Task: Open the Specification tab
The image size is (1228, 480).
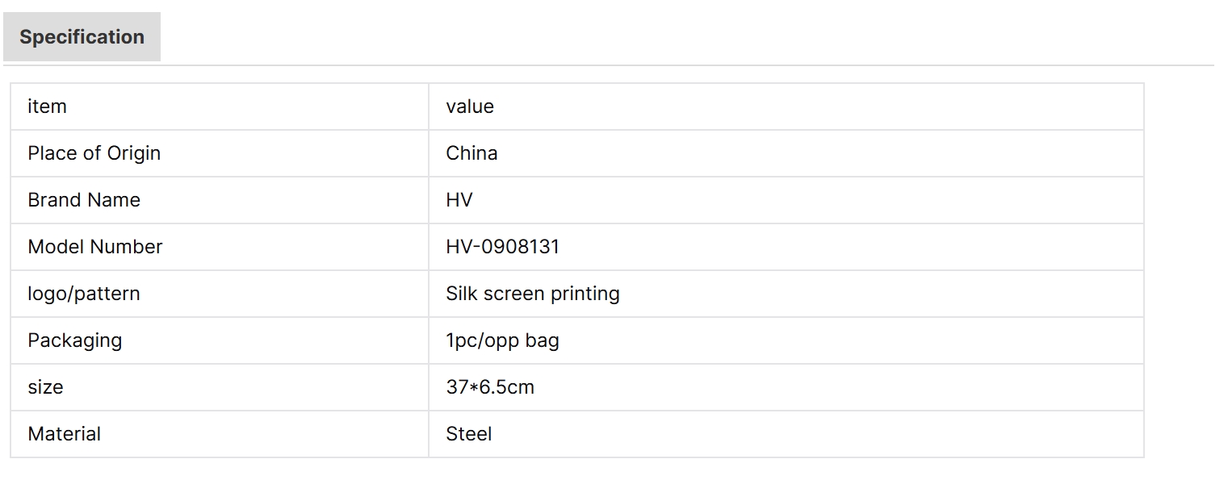Action: pos(82,37)
